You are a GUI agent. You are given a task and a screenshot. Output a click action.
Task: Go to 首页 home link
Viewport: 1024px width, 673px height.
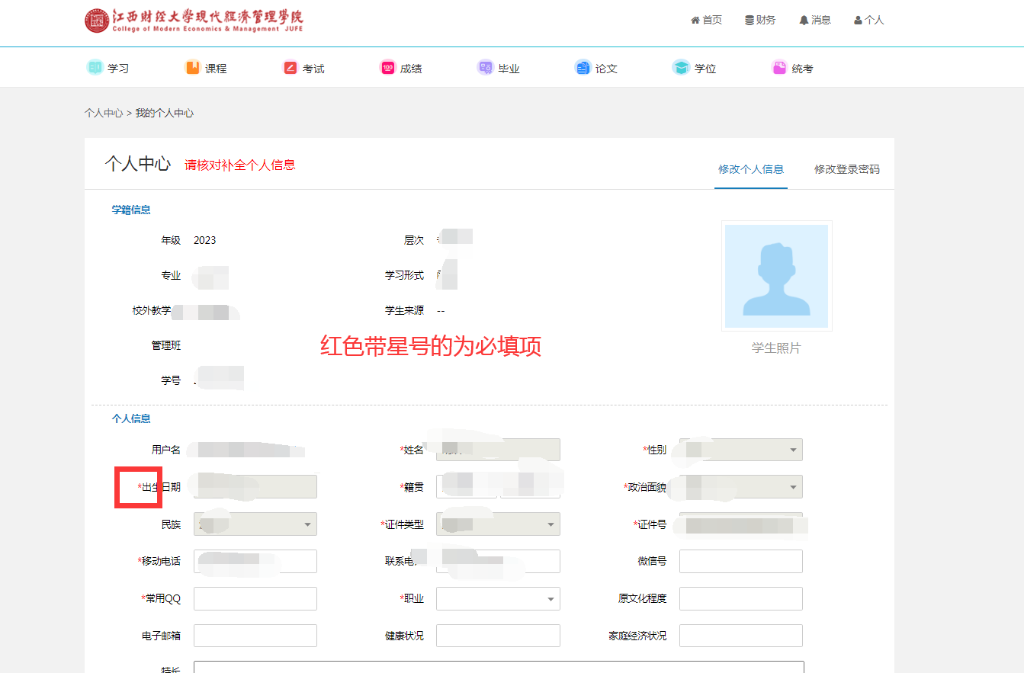point(706,21)
